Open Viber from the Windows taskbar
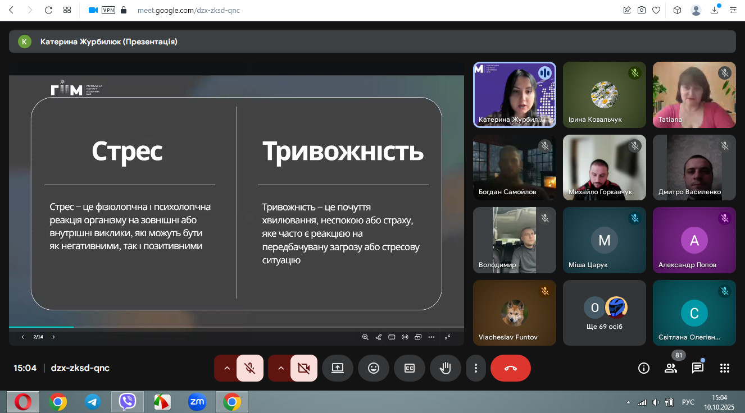 (128, 402)
